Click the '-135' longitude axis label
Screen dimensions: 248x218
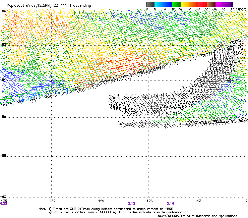[3, 201]
